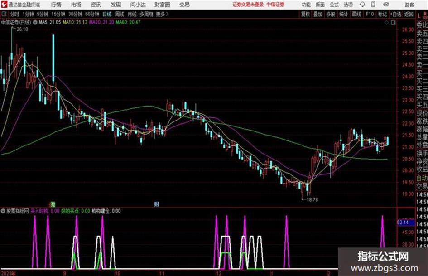The image size is (428, 276).
Task: Toggle •自选 watchlist for this stock
Action: (x=396, y=14)
